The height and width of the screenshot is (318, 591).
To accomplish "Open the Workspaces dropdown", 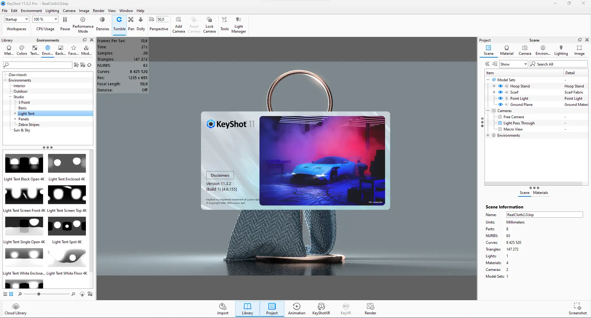I will pyautogui.click(x=17, y=19).
